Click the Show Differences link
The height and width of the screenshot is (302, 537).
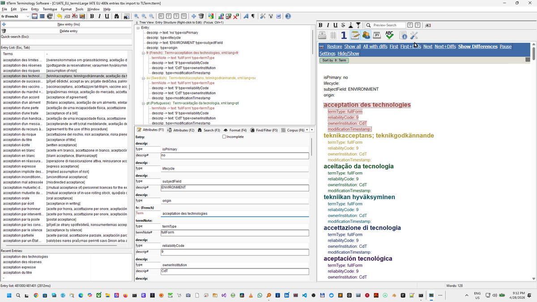[x=478, y=47]
